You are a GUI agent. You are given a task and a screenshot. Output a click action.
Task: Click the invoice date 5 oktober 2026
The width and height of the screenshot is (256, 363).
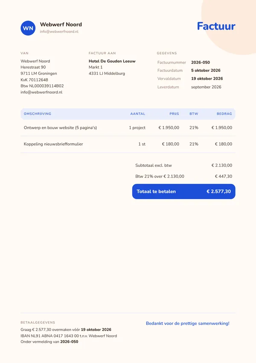coord(206,71)
